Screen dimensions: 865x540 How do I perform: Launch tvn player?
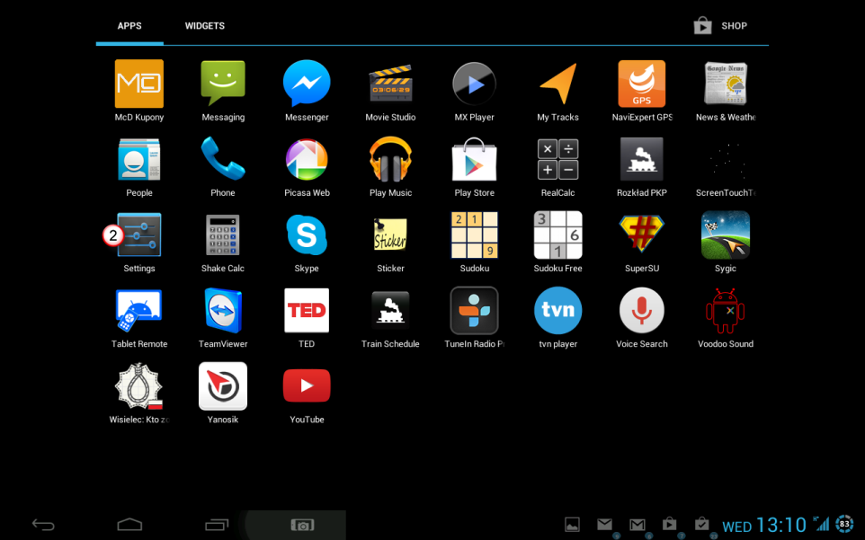point(557,310)
